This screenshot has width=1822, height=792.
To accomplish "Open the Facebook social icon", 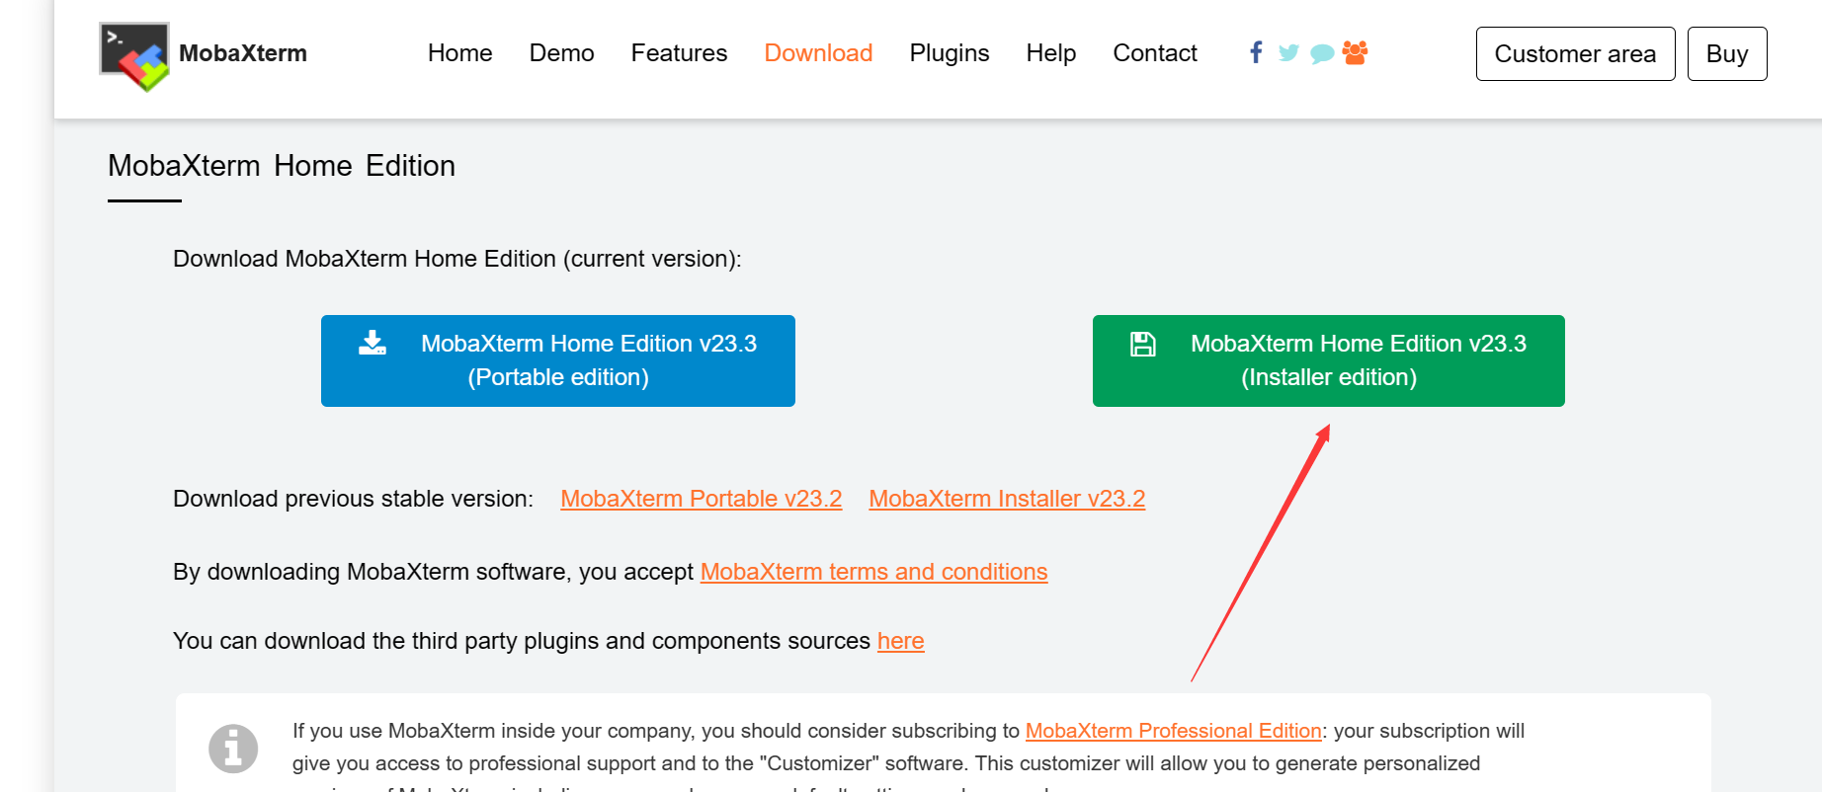I will [1256, 52].
